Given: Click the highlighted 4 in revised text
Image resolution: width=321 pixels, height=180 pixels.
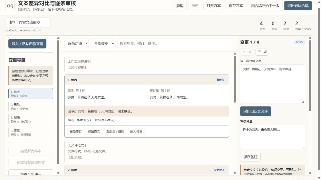Looking at the screenshot, I should 171,97.
